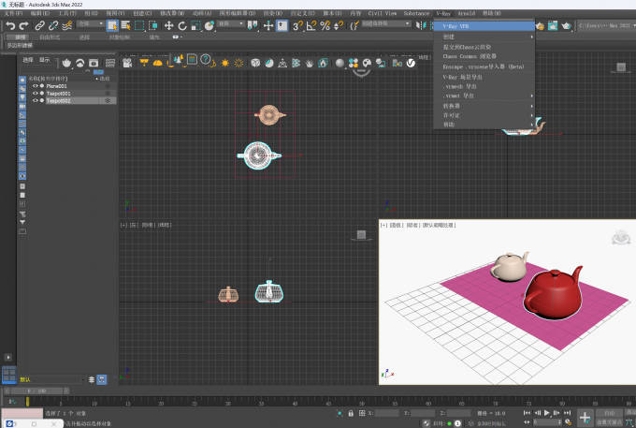Click the Redo arrow icon
The height and width of the screenshot is (428, 636).
click(x=23, y=25)
